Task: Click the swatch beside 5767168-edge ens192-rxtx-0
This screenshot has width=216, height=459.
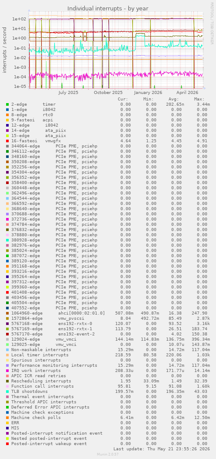Action: click(x=7, y=323)
